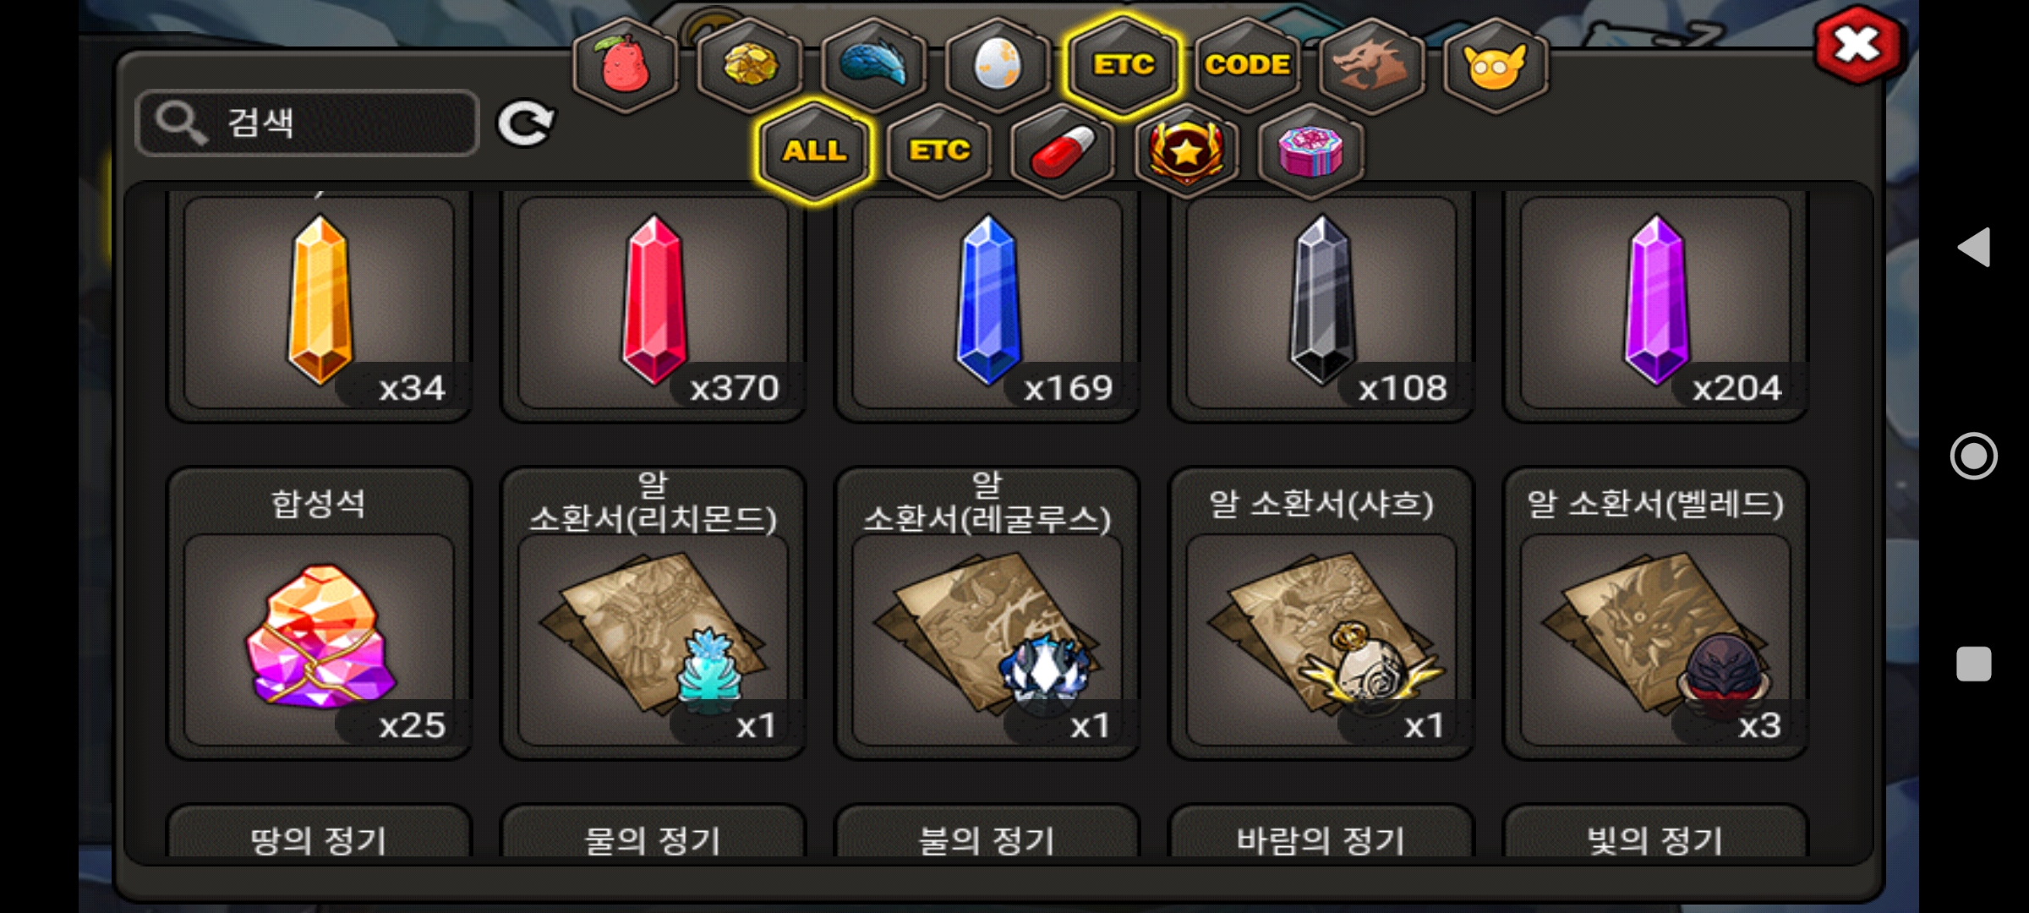Screen dimensions: 2029x913
Task: Select the top ETC category tab
Action: 1123,64
